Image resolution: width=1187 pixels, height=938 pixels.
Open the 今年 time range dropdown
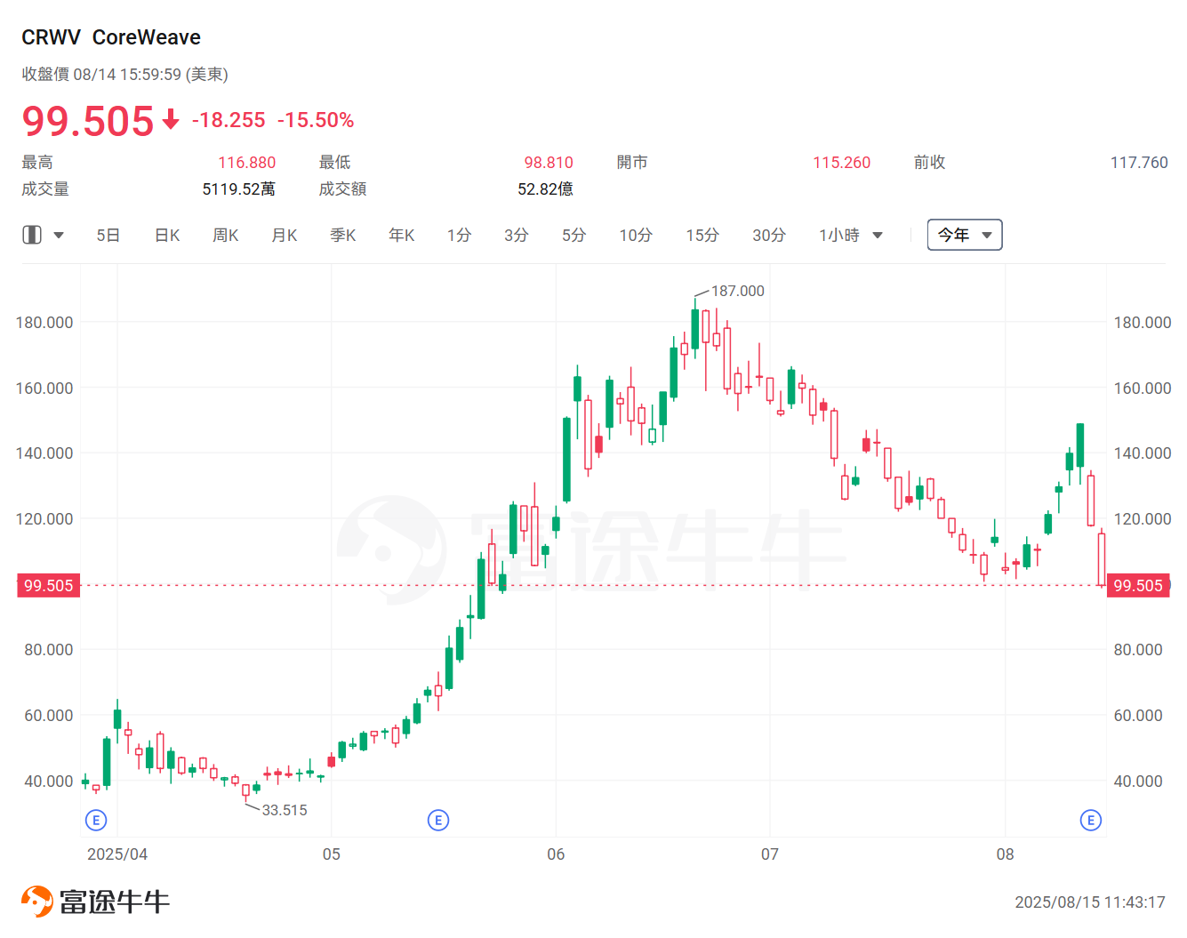point(965,234)
